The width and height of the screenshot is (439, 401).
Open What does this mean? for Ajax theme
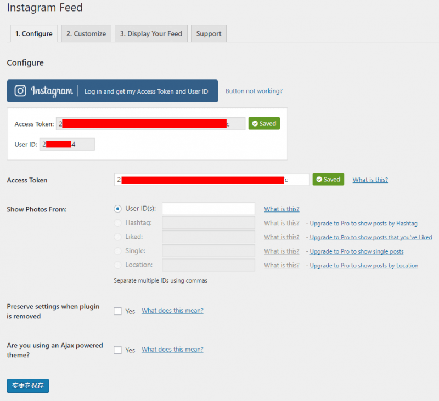coord(172,350)
